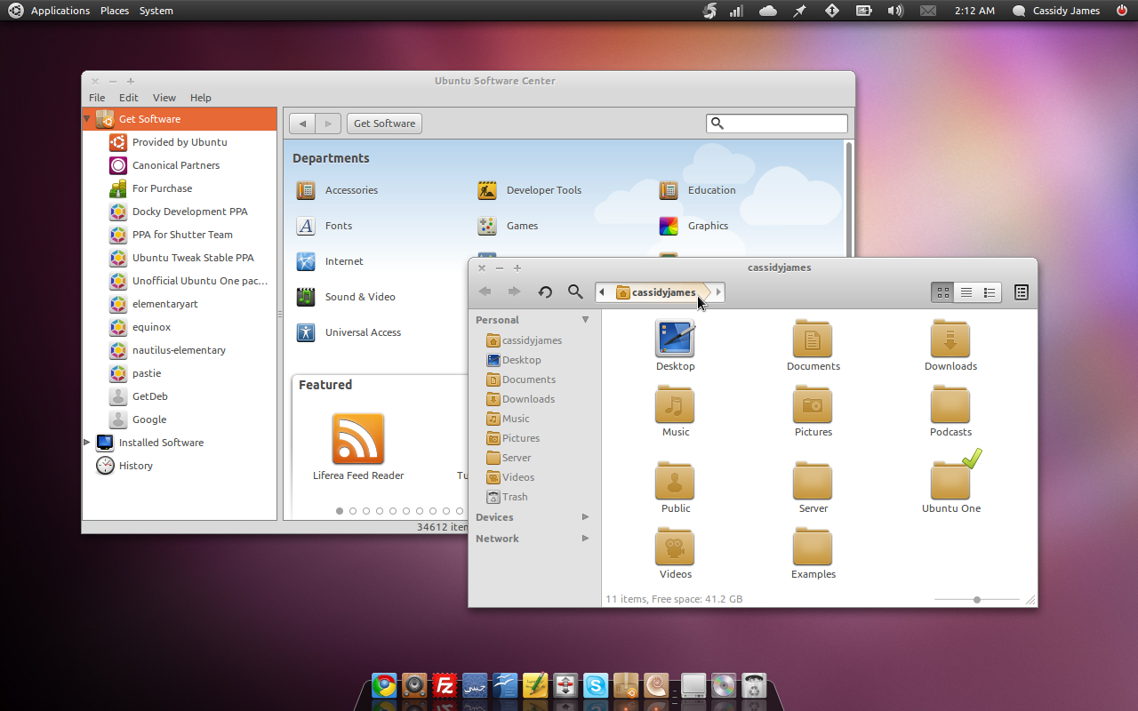Click the search magnifier in file manager toolbar

tap(575, 292)
